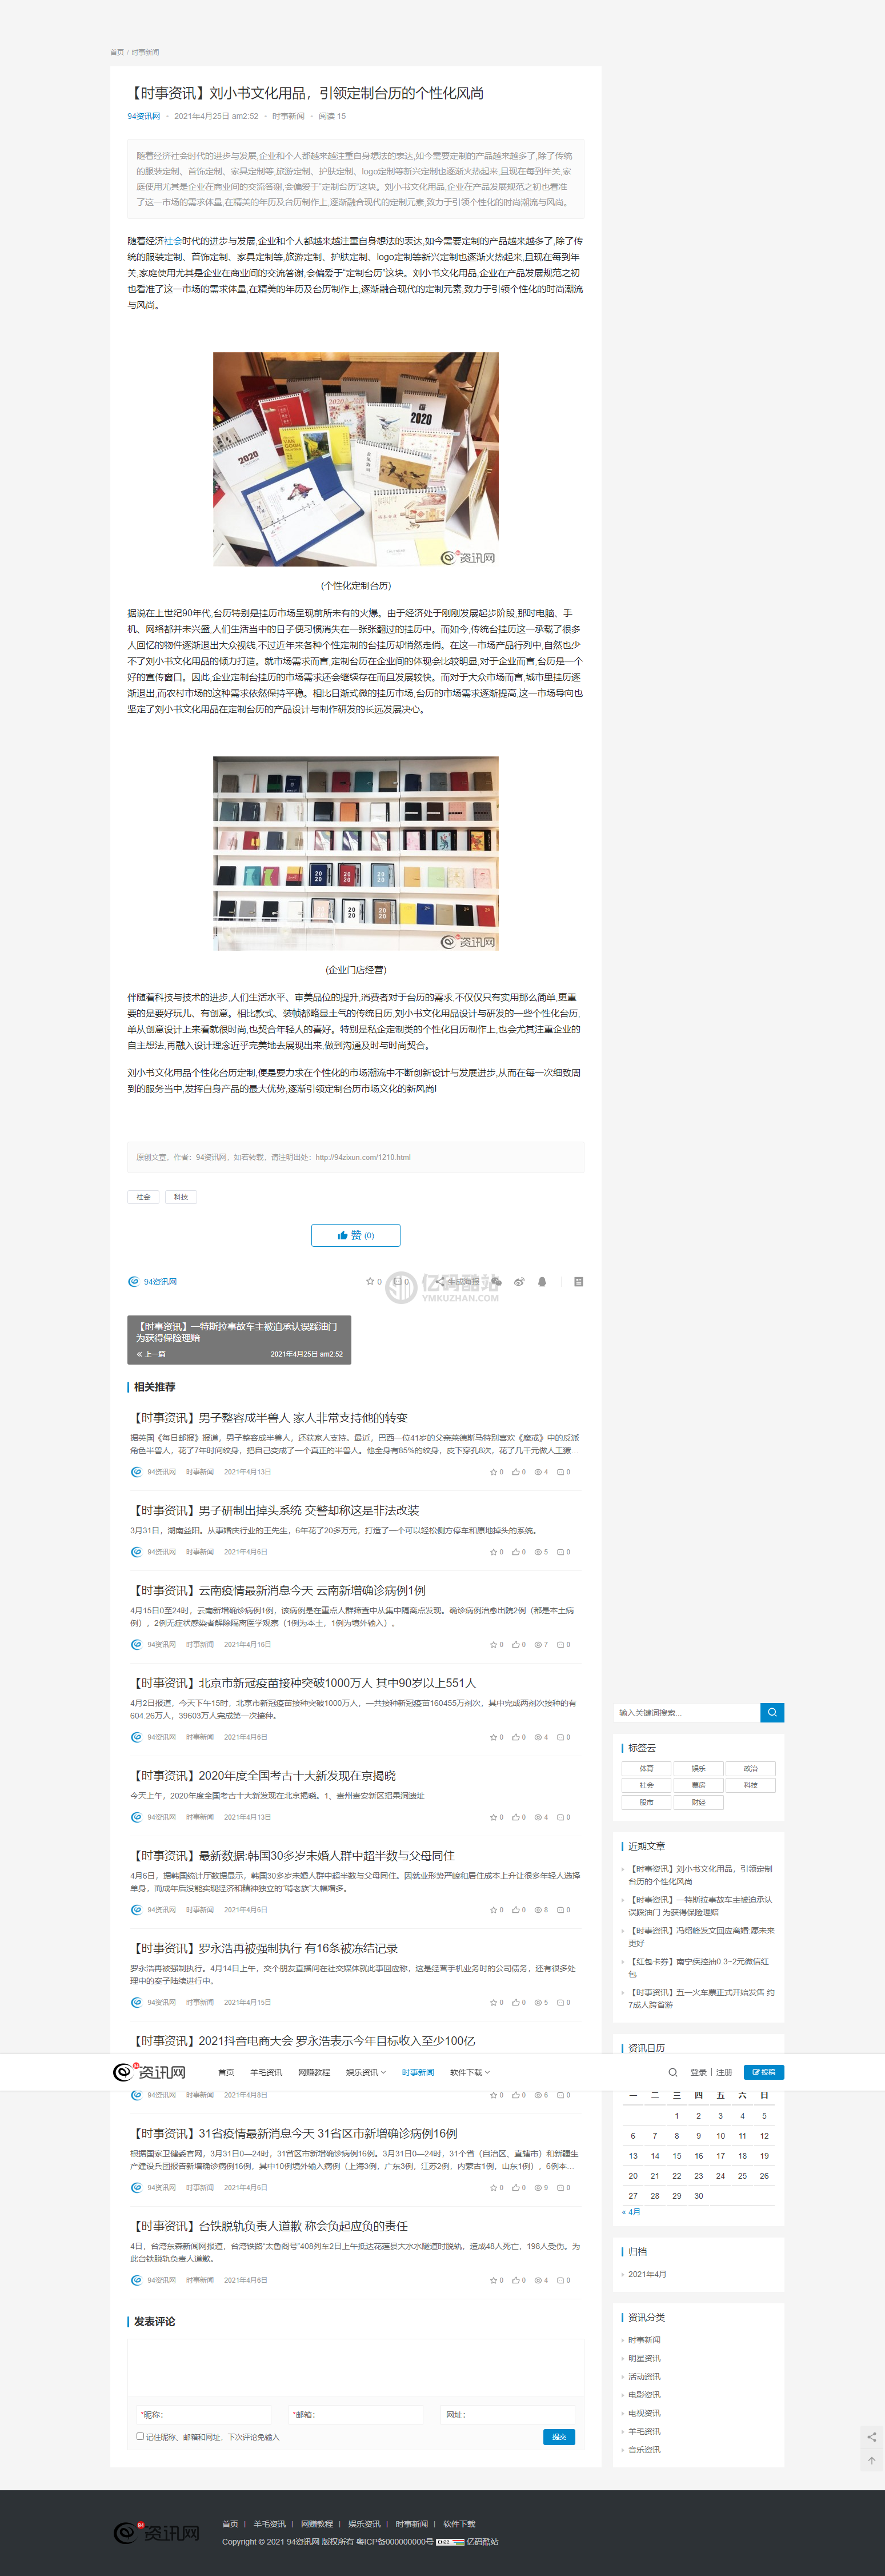Click the comment bubble icon under article
Image resolution: width=885 pixels, height=2576 pixels.
coord(397,1281)
